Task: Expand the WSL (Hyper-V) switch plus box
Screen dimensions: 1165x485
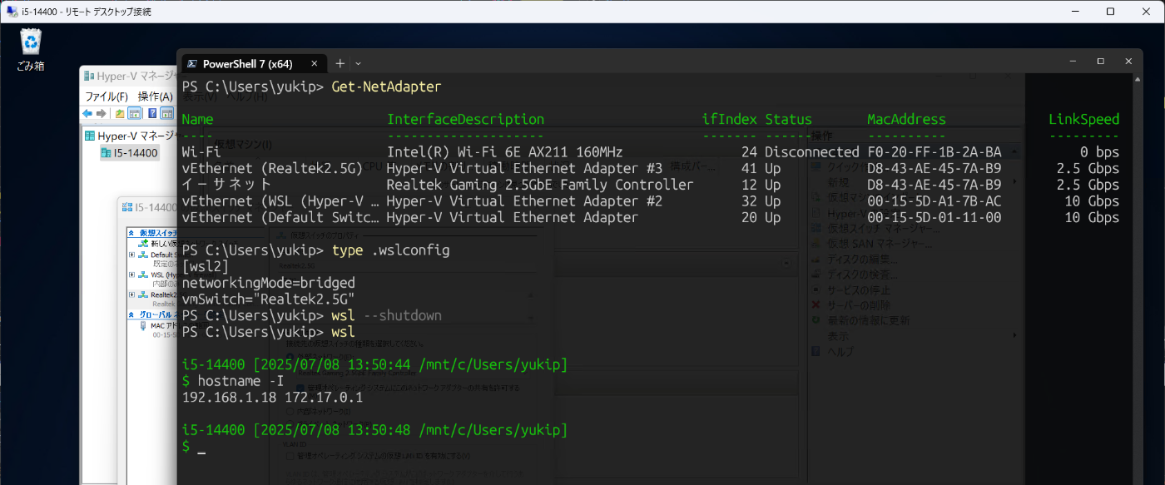Action: pyautogui.click(x=131, y=275)
